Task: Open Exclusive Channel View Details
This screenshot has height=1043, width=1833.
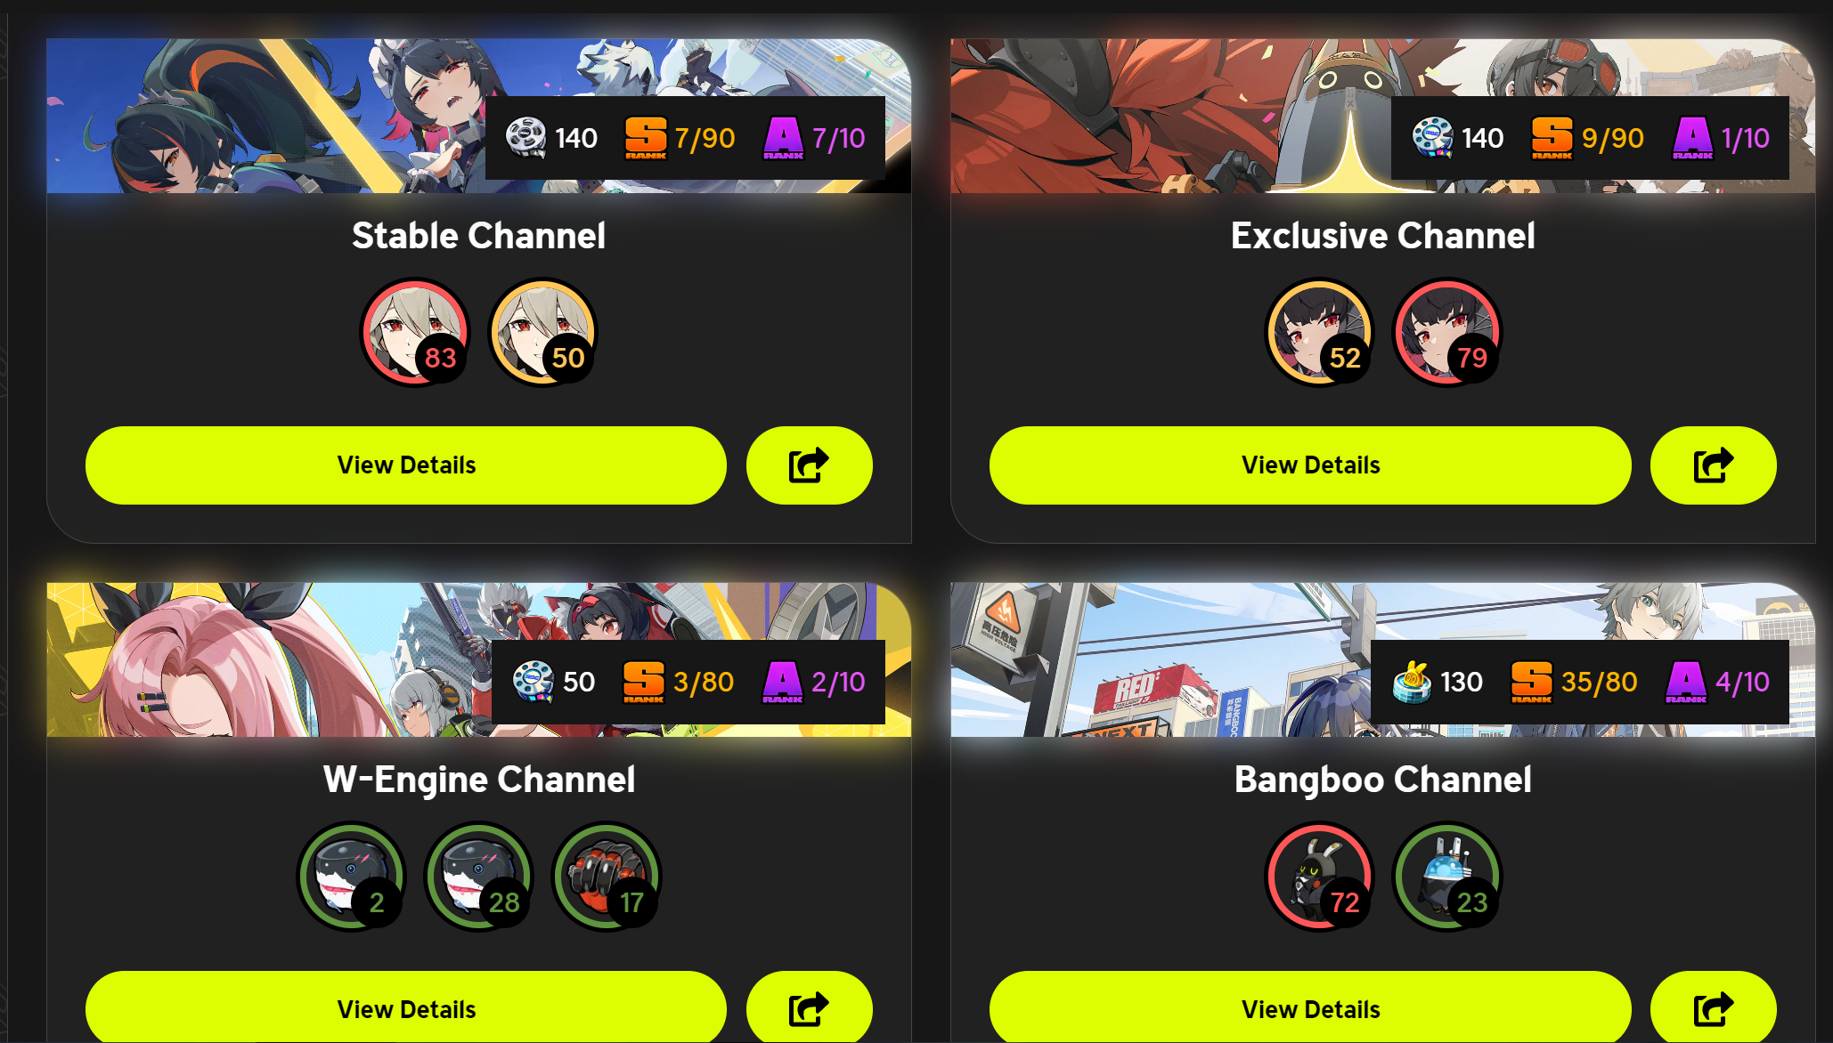Action: point(1310,465)
